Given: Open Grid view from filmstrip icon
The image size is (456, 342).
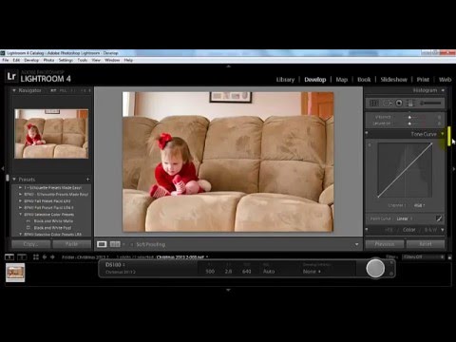Looking at the screenshot, I should [36, 257].
